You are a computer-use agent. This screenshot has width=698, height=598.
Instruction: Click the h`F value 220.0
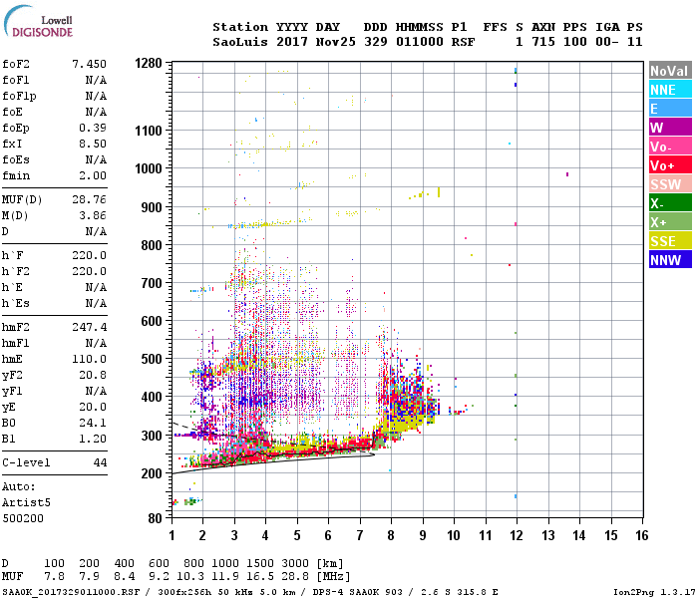pyautogui.click(x=89, y=255)
